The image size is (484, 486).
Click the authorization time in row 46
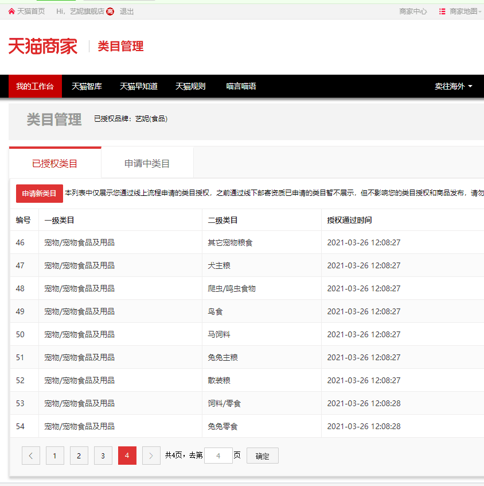[364, 242]
